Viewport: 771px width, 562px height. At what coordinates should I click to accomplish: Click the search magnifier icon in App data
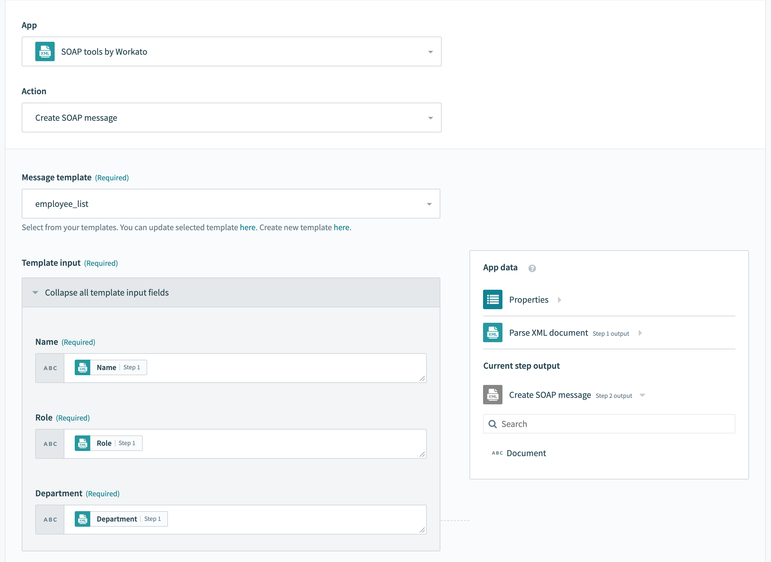coord(492,424)
